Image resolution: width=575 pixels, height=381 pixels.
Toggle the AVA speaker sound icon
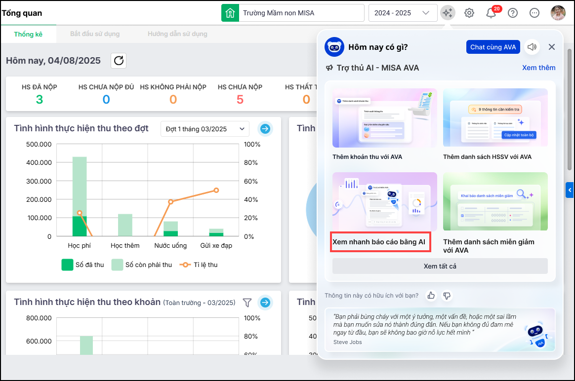[532, 47]
